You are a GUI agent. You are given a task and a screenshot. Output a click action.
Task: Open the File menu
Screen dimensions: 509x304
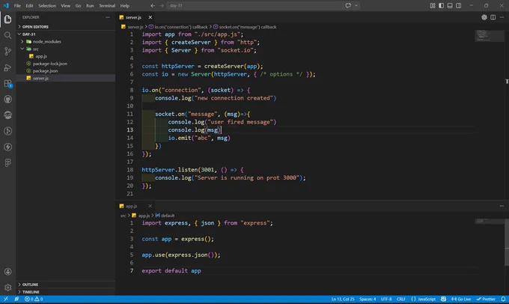[x=17, y=5]
